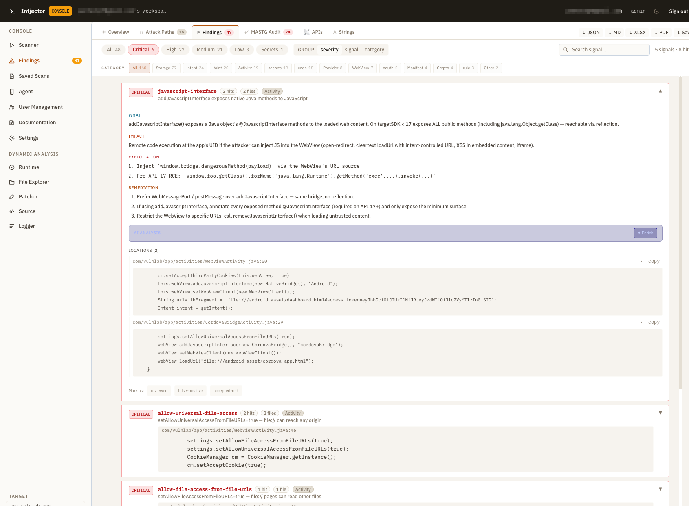Viewport: 689px width, 506px height.
Task: Click the Documentation file icon
Action: (12, 123)
